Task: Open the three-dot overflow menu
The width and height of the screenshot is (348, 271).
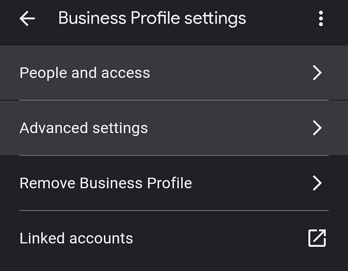Action: pos(321,18)
